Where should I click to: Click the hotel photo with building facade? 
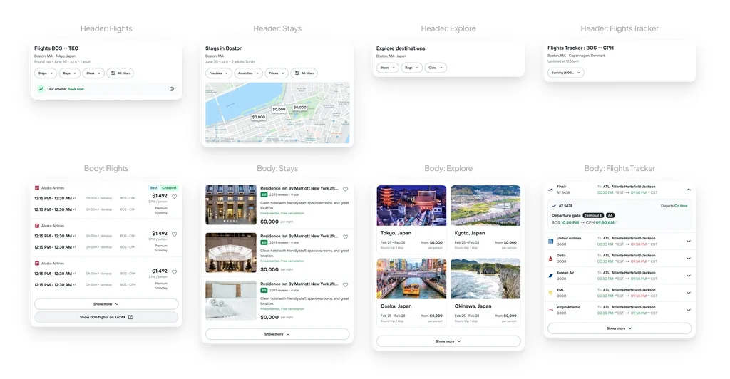(x=231, y=204)
